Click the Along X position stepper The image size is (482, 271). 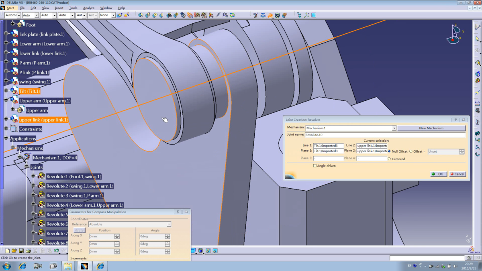[x=116, y=236]
